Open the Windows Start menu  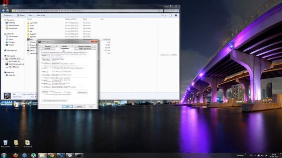4,155
